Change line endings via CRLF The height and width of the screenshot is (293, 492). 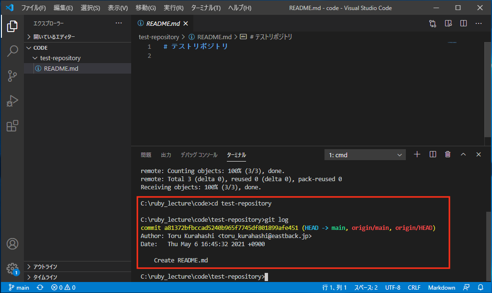pyautogui.click(x=414, y=287)
